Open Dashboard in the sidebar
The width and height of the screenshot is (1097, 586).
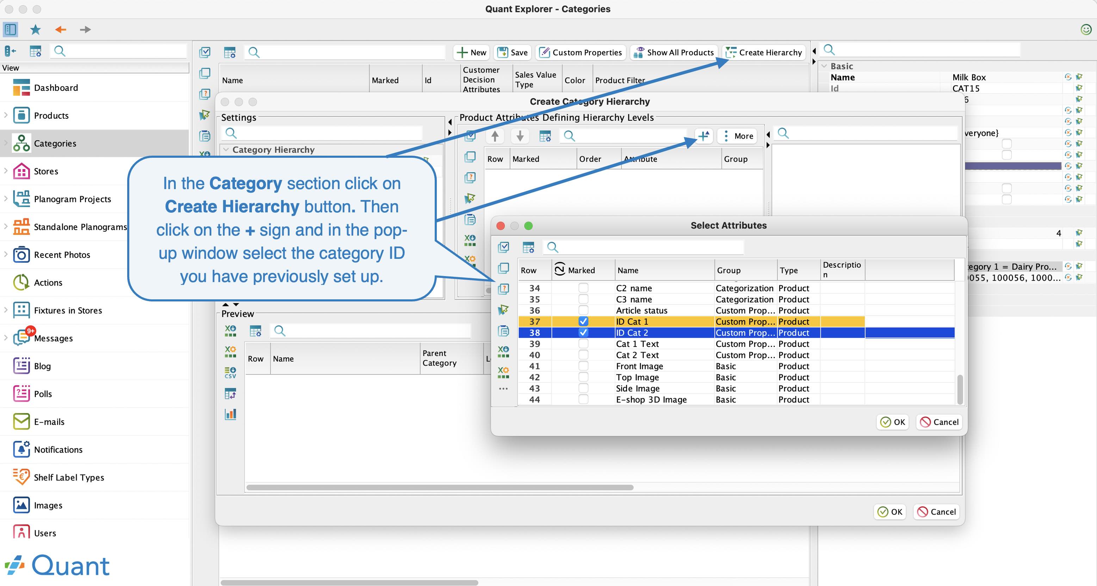coord(56,88)
